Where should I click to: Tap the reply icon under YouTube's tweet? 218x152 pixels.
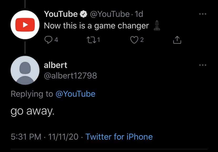(x=48, y=40)
